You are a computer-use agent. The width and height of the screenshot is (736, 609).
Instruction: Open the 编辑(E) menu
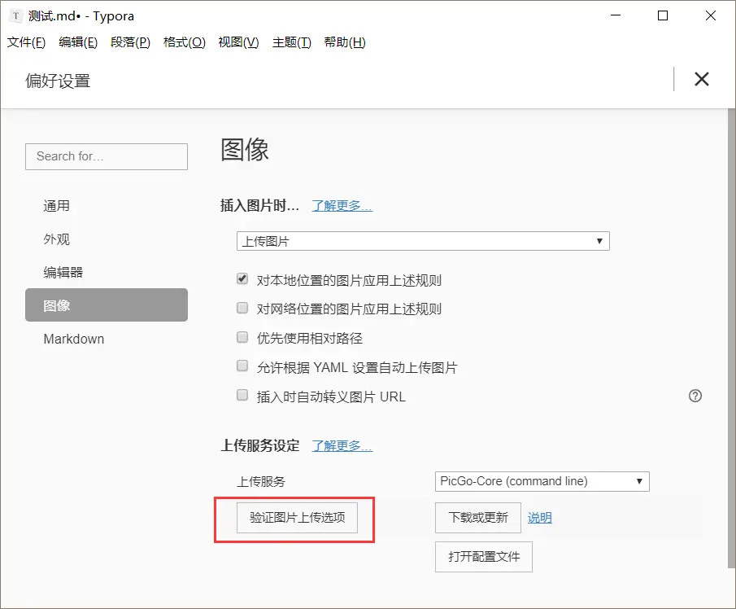point(78,42)
